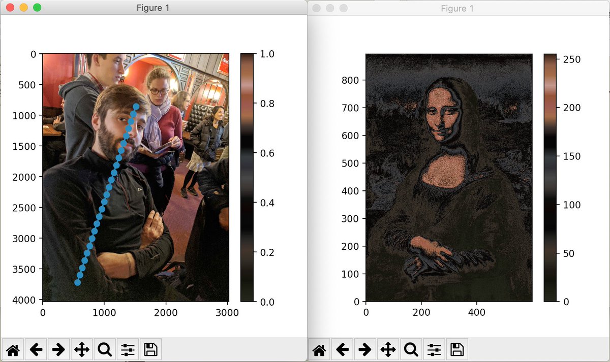Minimize the left Figure 1 window

pyautogui.click(x=23, y=8)
